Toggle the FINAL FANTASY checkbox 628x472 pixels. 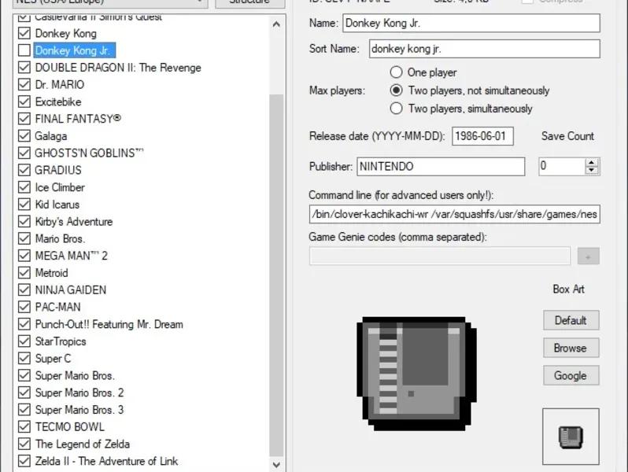pos(24,119)
